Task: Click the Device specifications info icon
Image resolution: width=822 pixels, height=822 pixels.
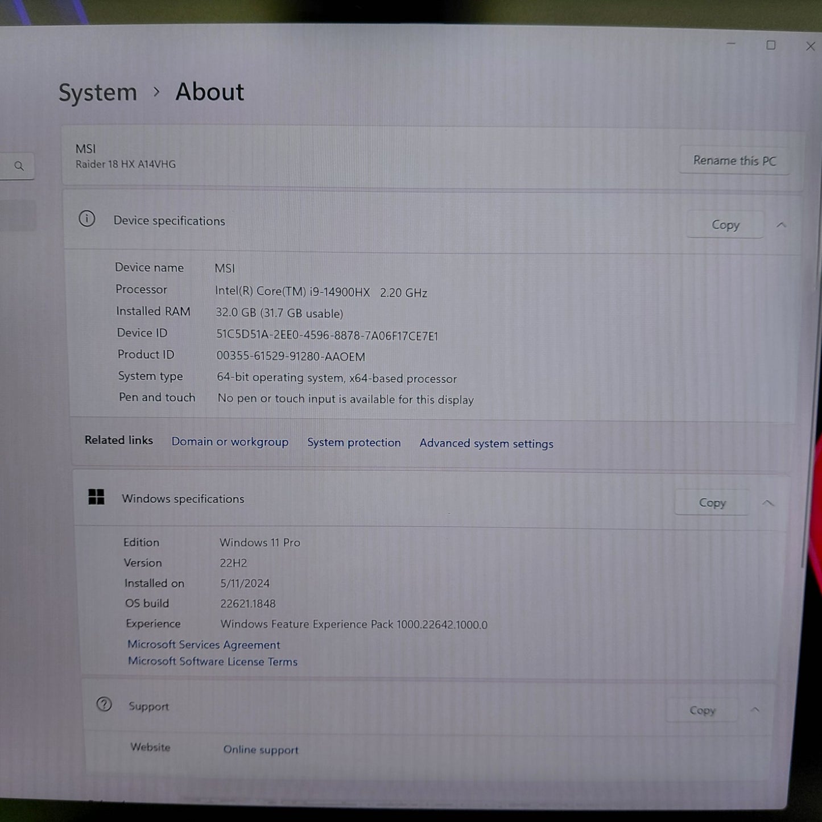Action: (87, 219)
